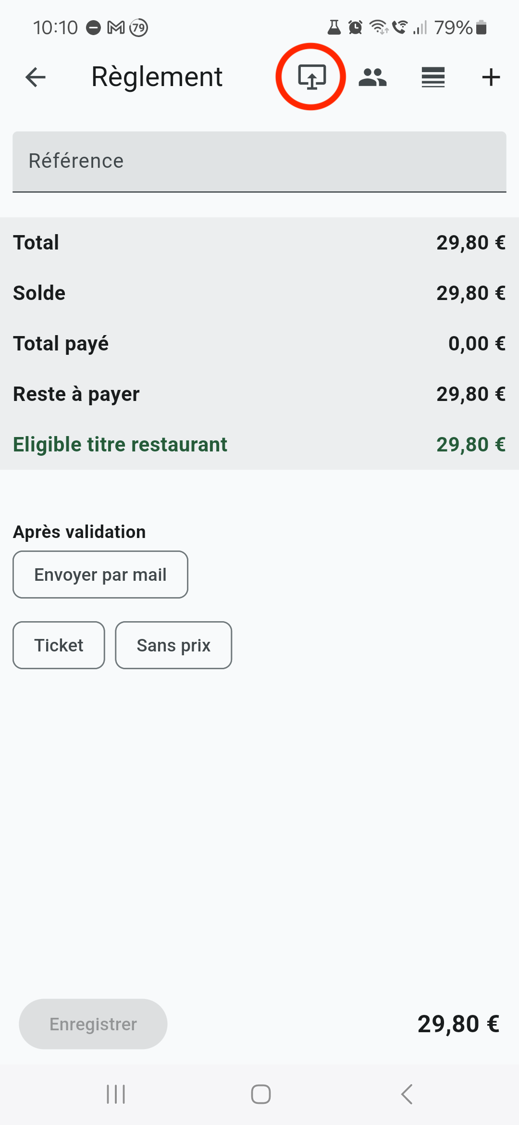
Task: Toggle the Envoyer par mail option
Action: click(x=100, y=575)
